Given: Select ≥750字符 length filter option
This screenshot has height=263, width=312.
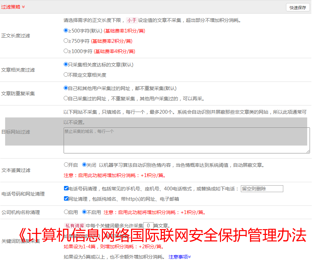Looking at the screenshot, I should [66, 41].
